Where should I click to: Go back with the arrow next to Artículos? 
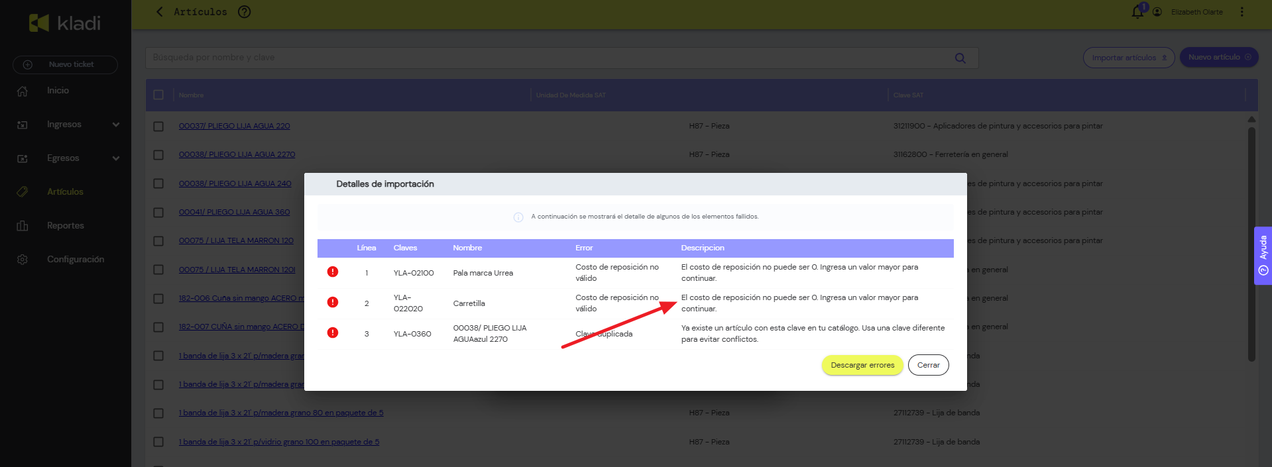point(159,12)
